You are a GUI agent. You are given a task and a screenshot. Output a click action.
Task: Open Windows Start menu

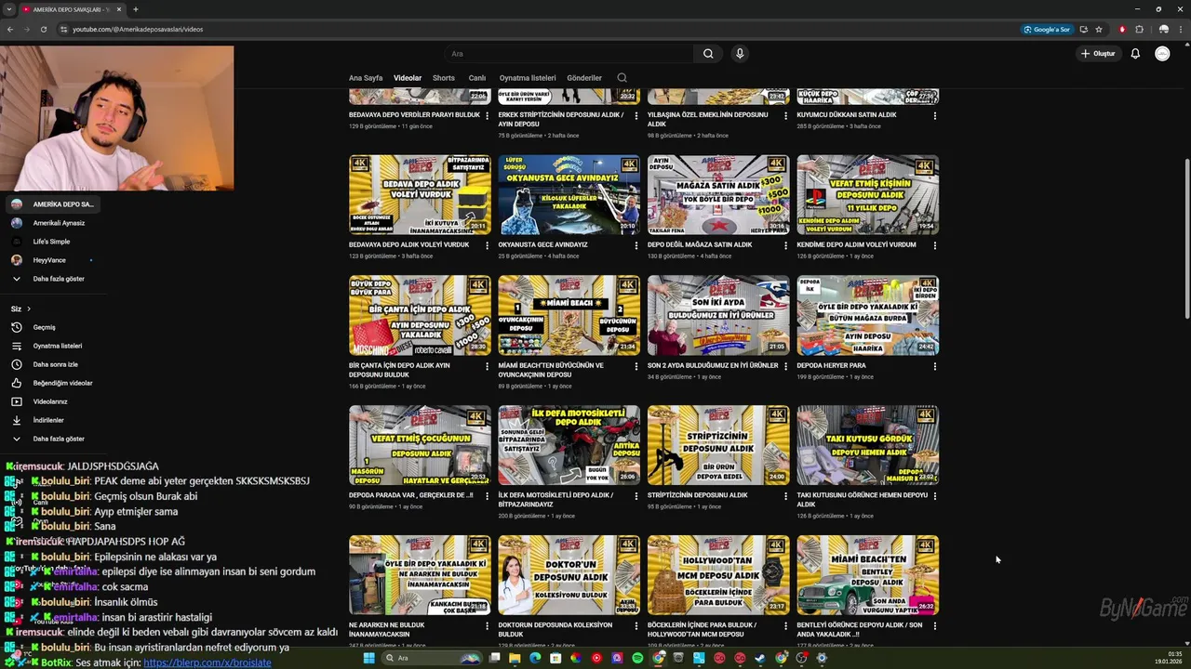point(368,658)
